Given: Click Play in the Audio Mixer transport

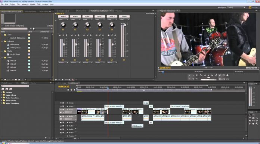Looking at the screenshot, I should point(63,80).
